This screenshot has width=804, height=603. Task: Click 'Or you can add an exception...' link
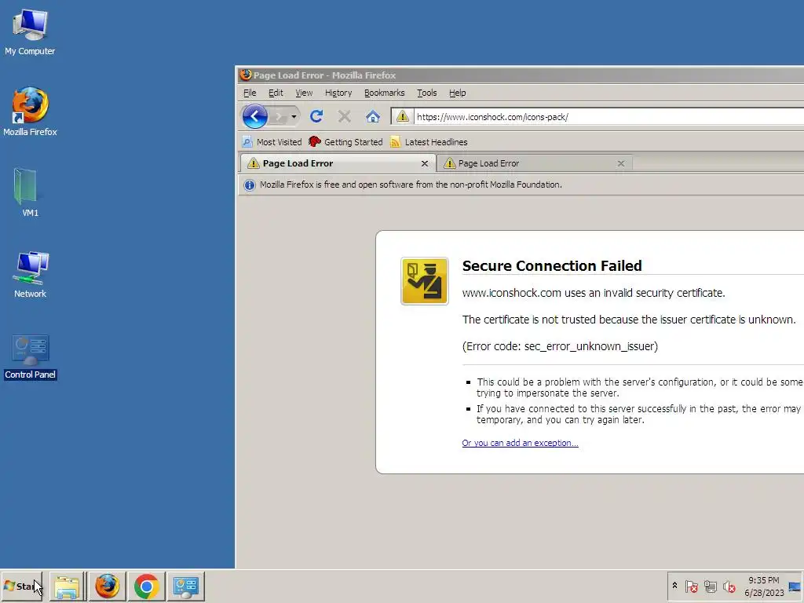tap(520, 443)
